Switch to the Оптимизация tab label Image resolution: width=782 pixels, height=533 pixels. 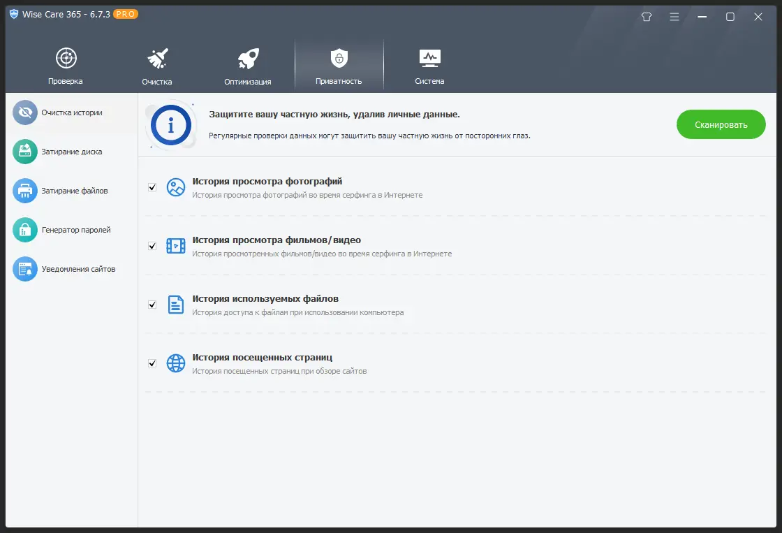pos(248,81)
